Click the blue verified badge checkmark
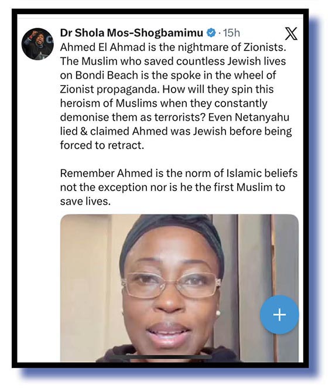 211,33
